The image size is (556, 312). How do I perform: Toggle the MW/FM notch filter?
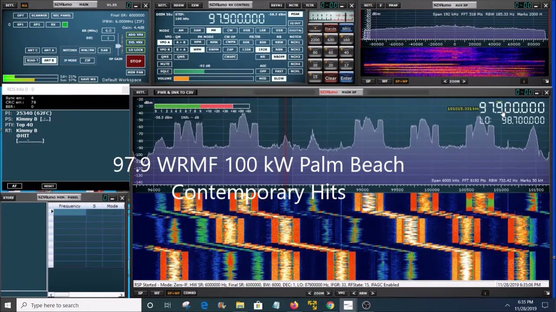88,50
